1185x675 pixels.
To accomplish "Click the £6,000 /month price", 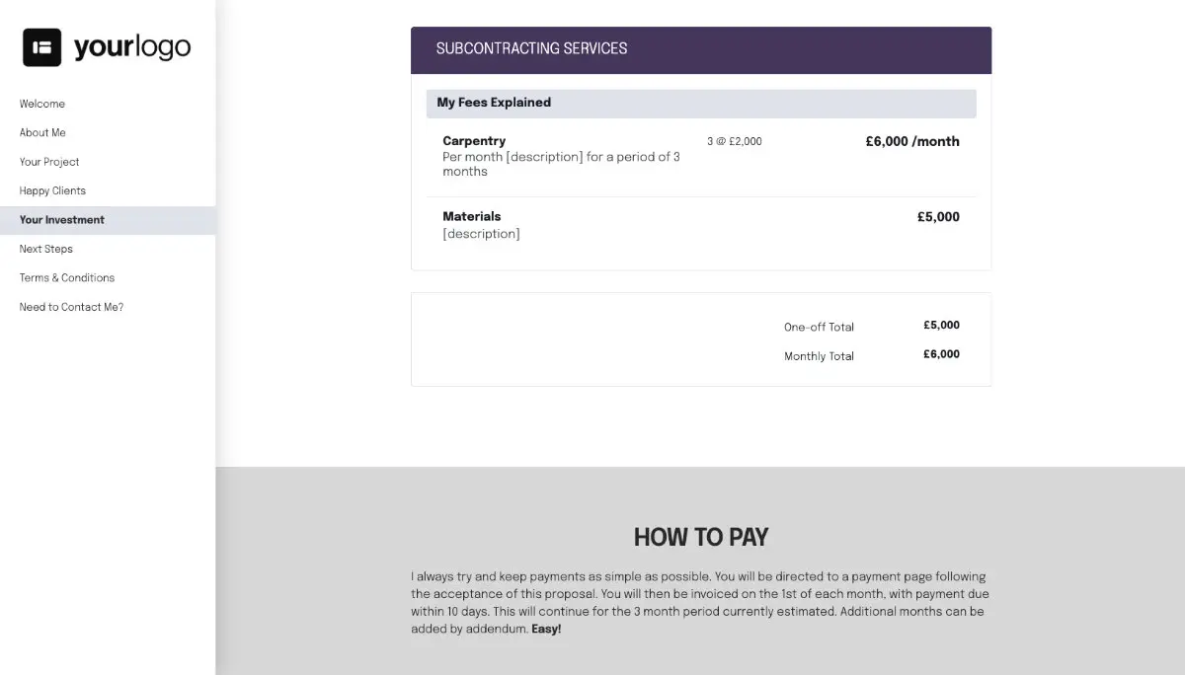I will pyautogui.click(x=911, y=141).
